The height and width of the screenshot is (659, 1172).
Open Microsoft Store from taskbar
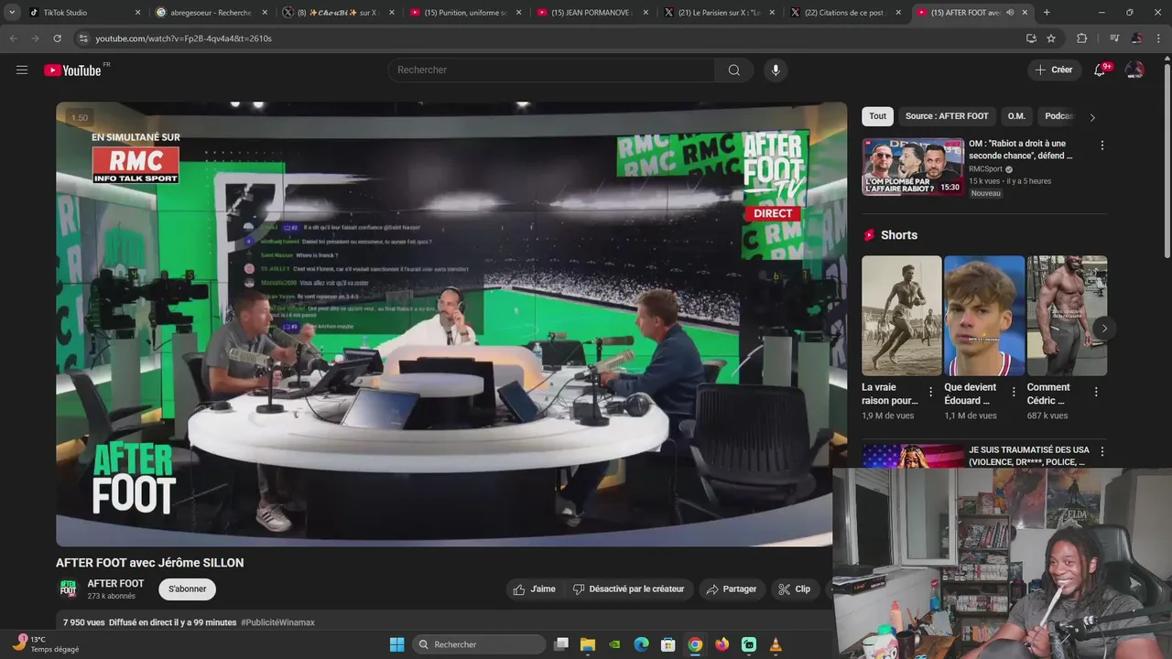pos(668,644)
